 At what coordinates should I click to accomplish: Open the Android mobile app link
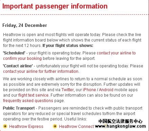coord(106,90)
